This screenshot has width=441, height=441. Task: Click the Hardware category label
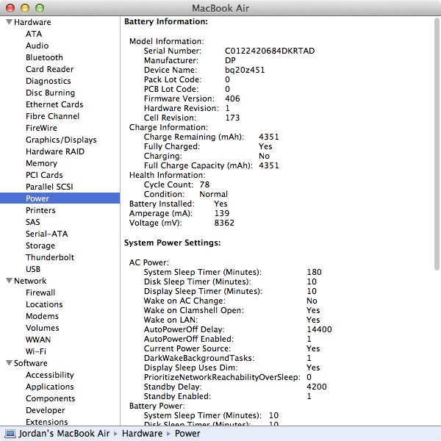tap(32, 22)
